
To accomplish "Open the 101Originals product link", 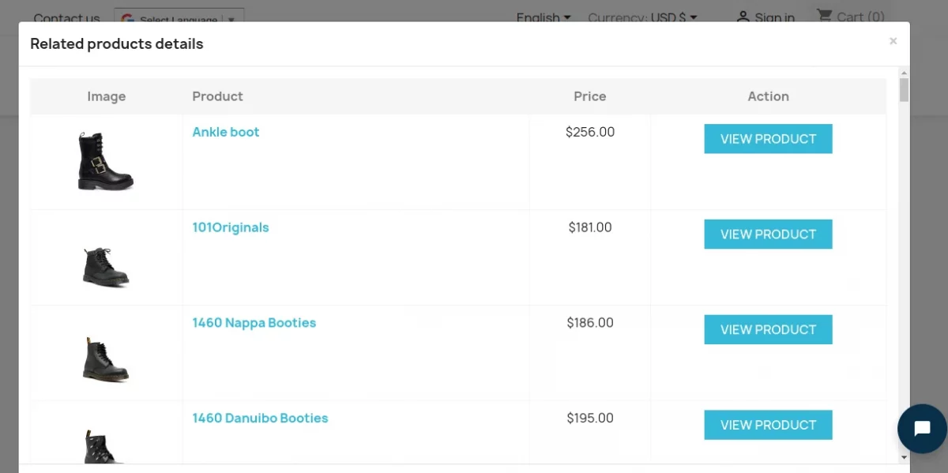I will (231, 227).
